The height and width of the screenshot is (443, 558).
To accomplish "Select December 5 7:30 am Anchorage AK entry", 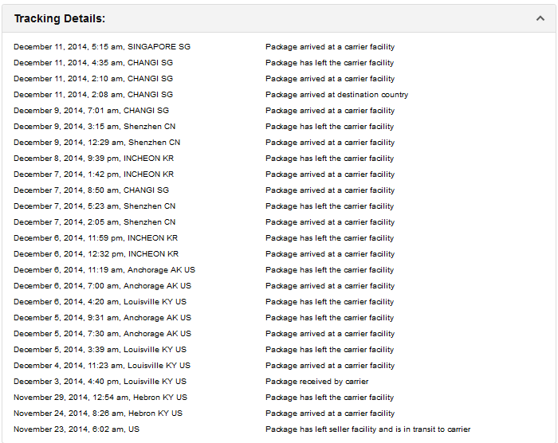I will (x=103, y=333).
